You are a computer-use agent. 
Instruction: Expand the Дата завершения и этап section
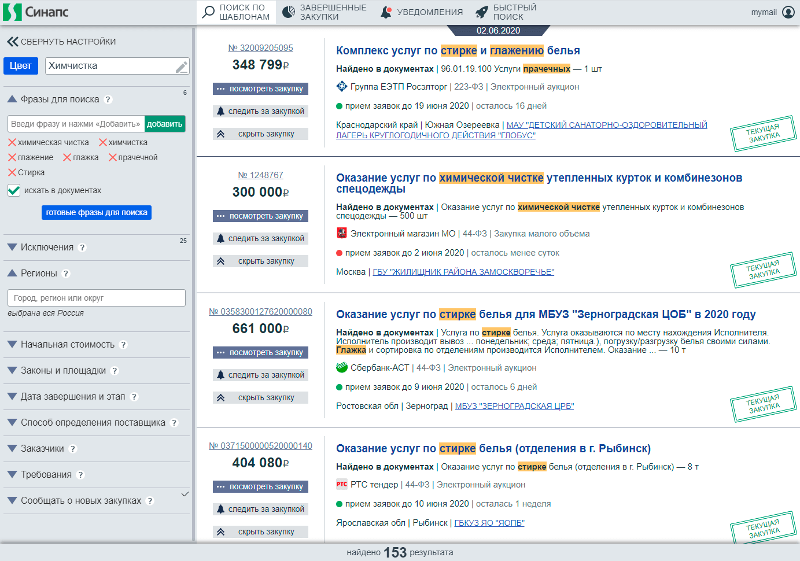click(x=12, y=397)
